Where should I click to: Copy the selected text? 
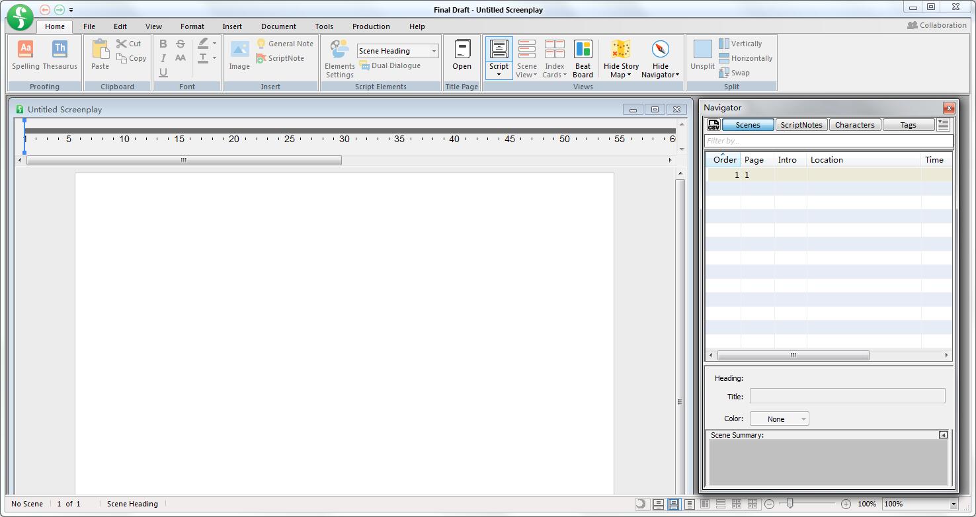point(132,58)
